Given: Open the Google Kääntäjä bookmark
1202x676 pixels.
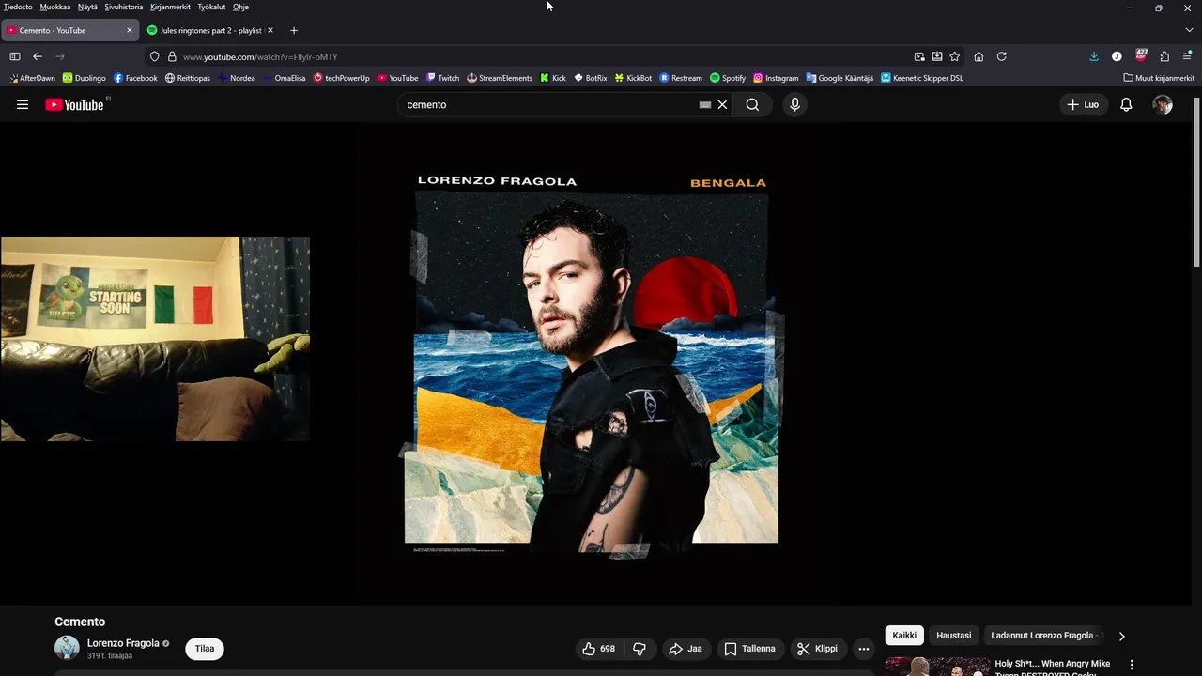Looking at the screenshot, I should pos(840,78).
